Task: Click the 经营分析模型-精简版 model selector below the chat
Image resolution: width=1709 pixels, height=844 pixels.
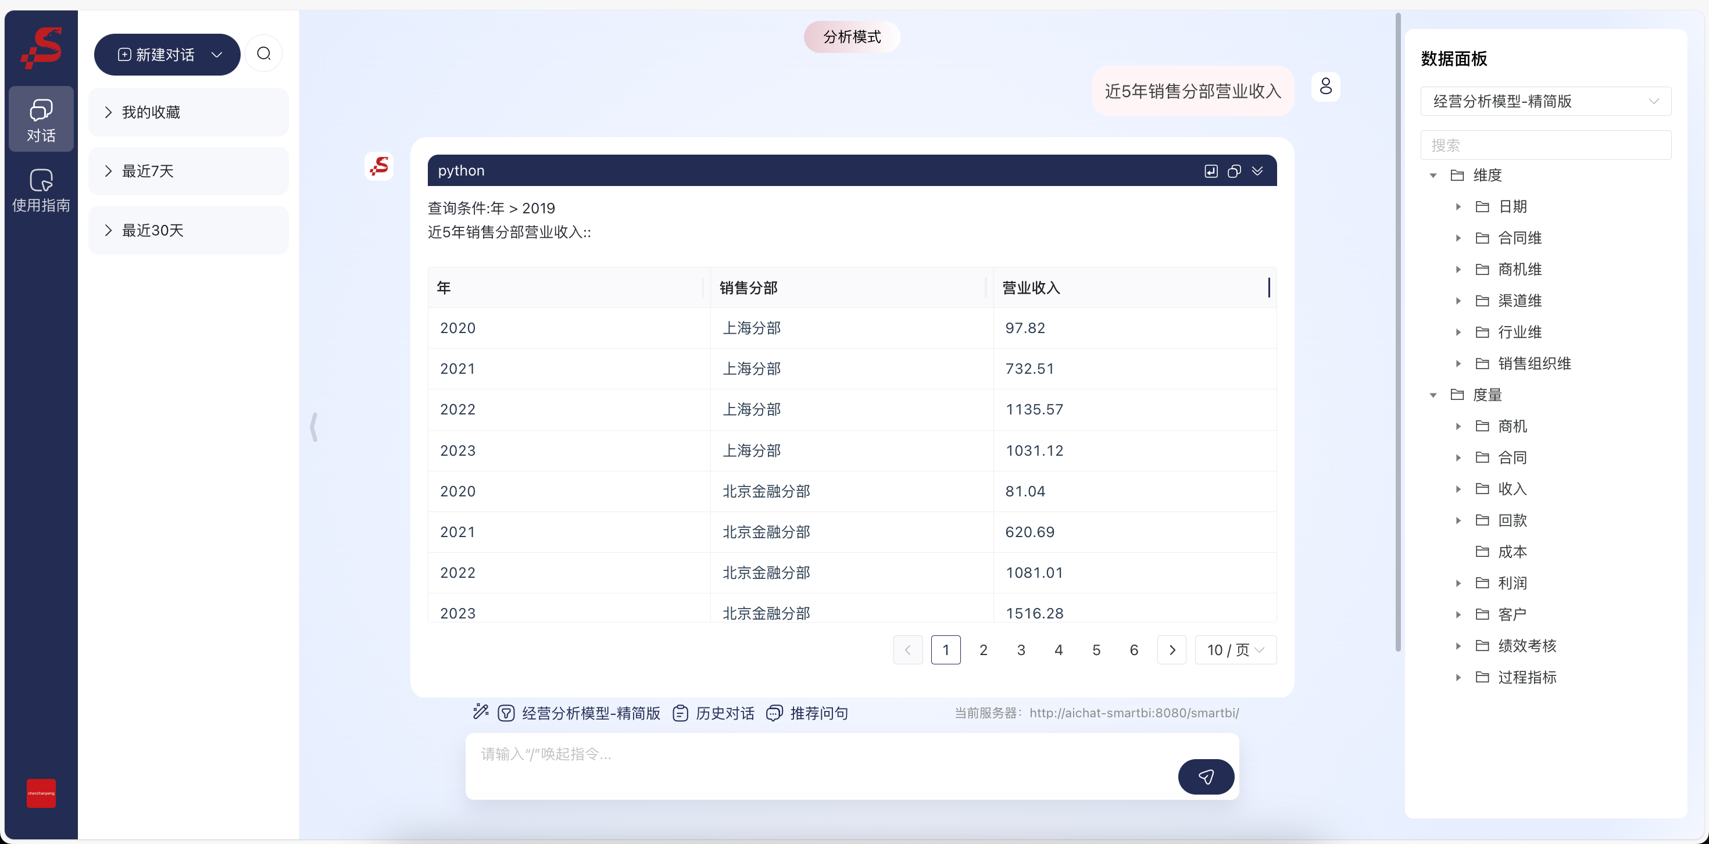Action: [579, 713]
